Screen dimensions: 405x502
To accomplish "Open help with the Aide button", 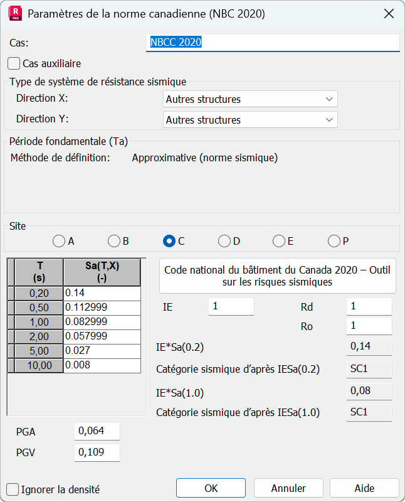I will tap(364, 488).
